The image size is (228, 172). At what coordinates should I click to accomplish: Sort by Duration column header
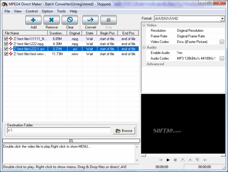click(57, 33)
